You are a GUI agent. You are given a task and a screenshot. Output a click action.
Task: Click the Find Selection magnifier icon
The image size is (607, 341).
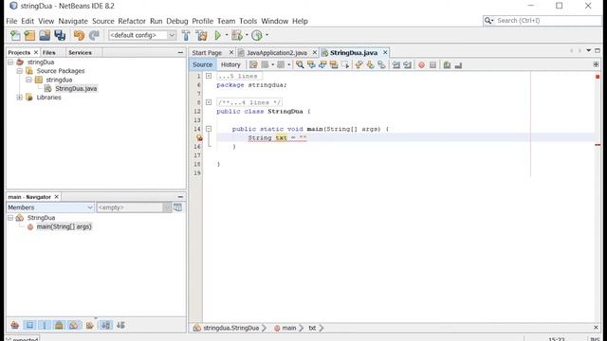[x=300, y=65]
